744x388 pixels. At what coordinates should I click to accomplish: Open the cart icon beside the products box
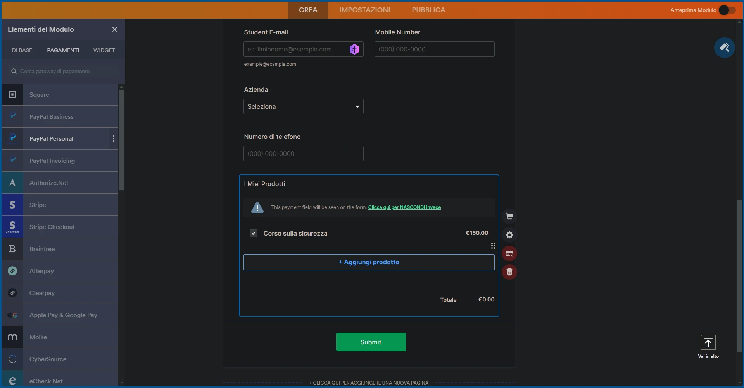[x=509, y=216]
